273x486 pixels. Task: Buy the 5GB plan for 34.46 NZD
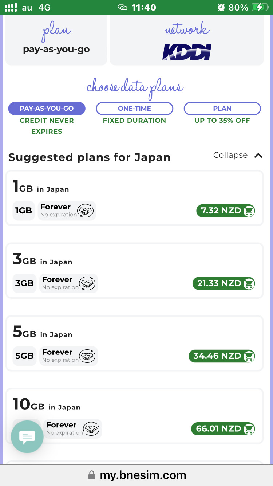222,356
